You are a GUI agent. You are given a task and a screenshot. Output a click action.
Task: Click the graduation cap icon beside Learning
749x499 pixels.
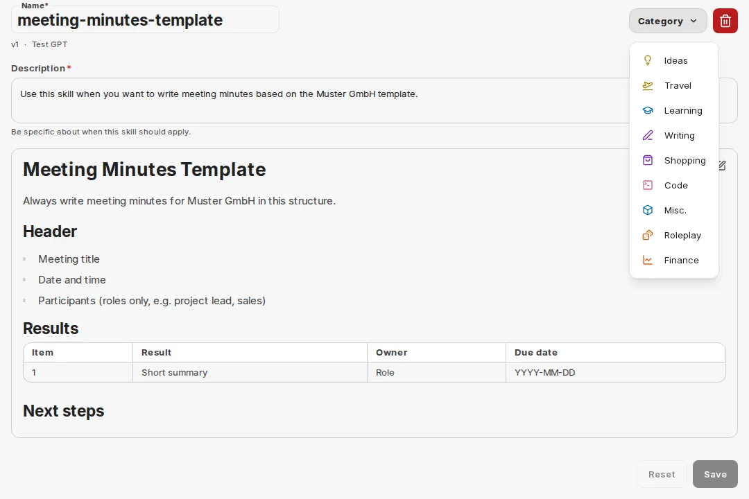coord(648,110)
